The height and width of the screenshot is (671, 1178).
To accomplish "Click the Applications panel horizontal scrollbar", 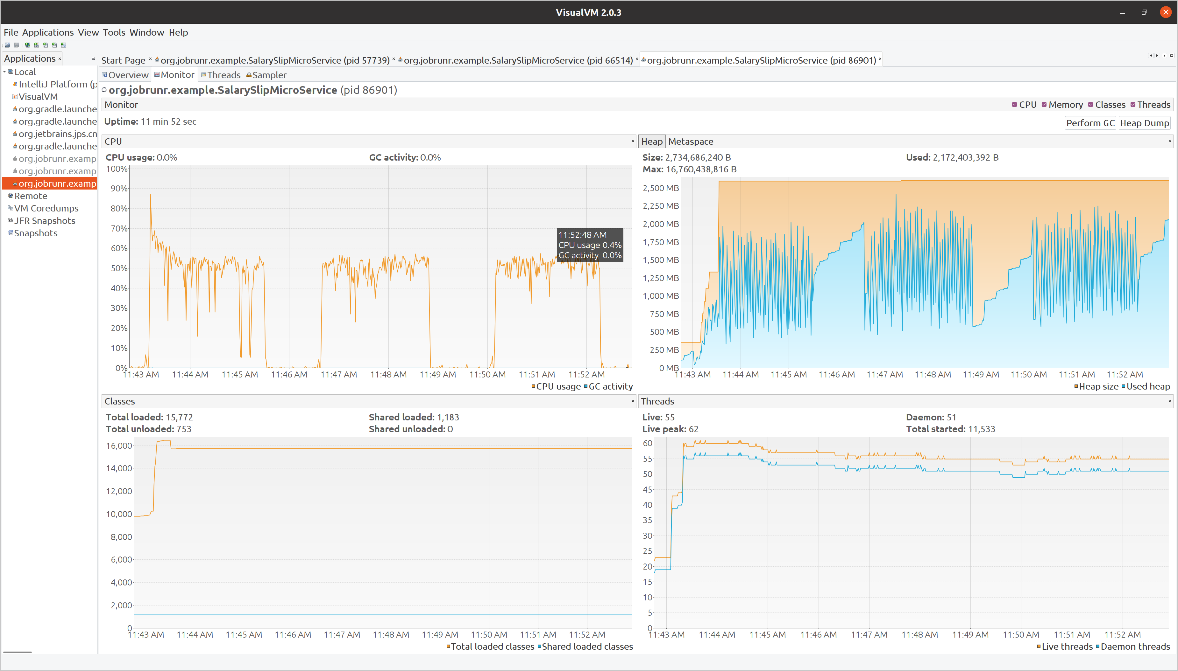I will (18, 652).
